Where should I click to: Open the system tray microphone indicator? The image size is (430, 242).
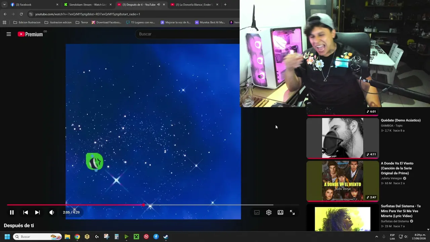click(x=384, y=237)
